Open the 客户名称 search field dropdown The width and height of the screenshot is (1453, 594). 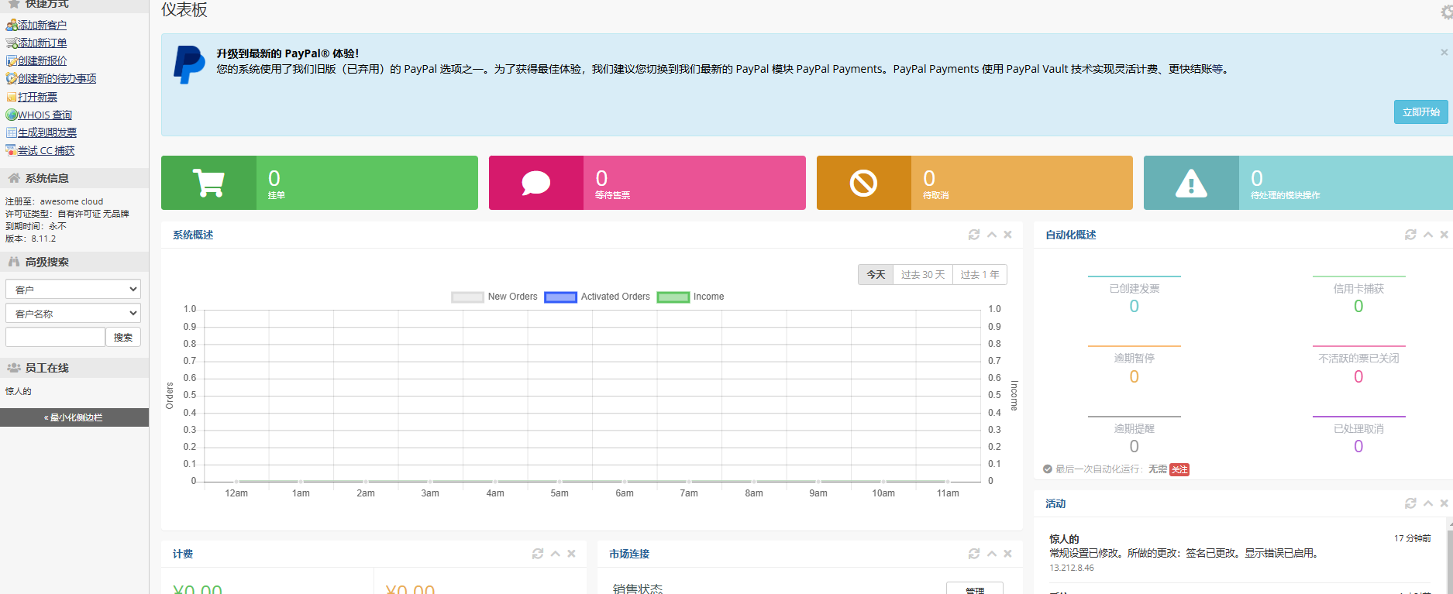pyautogui.click(x=73, y=313)
